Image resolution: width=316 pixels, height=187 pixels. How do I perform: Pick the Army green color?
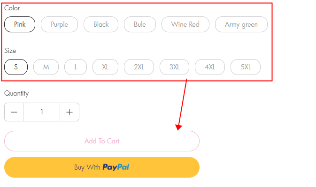pos(241,24)
